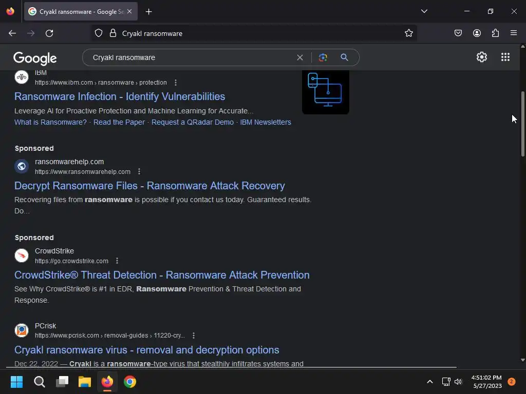
Task: Click the horizontal scrollbar at the bottom
Action: (232, 367)
